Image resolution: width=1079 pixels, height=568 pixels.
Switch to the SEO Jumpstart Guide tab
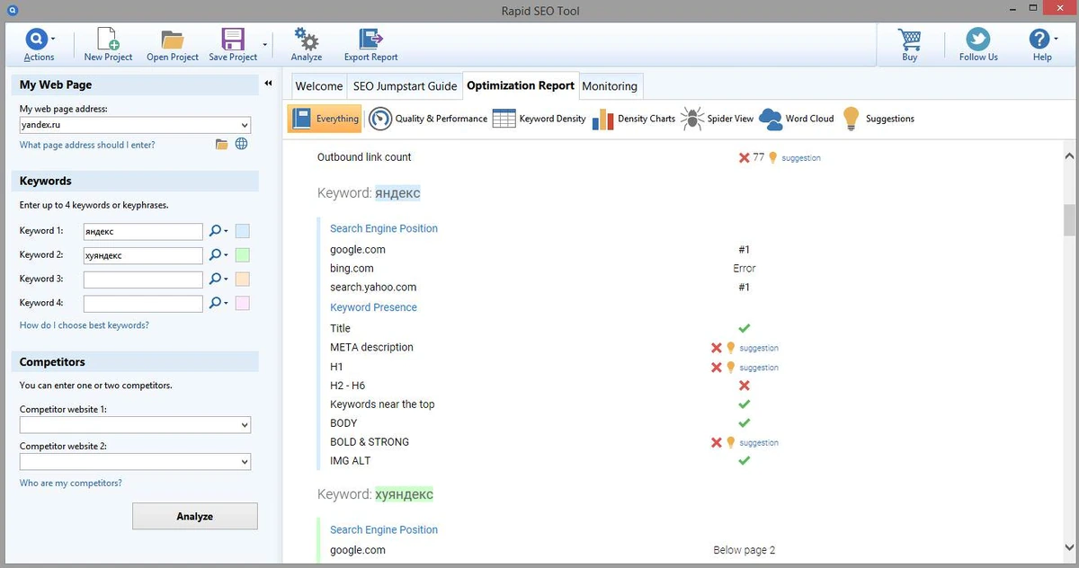pyautogui.click(x=405, y=86)
